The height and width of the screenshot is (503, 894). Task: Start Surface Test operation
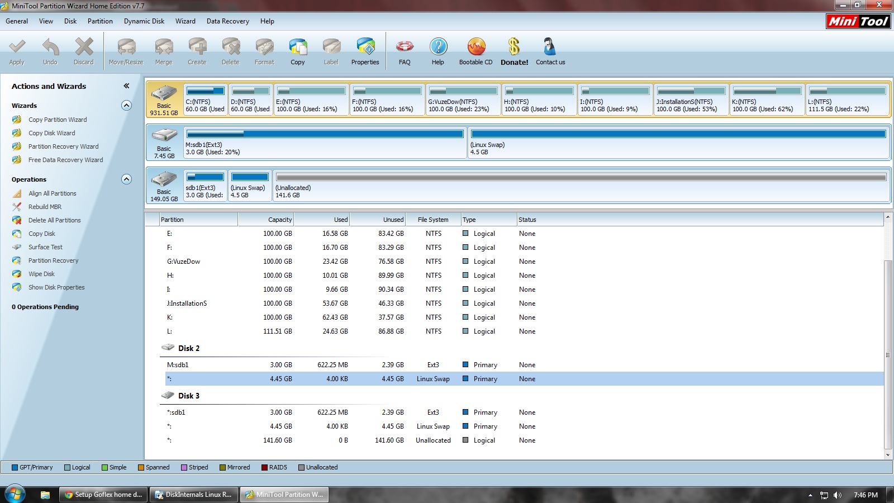[45, 247]
